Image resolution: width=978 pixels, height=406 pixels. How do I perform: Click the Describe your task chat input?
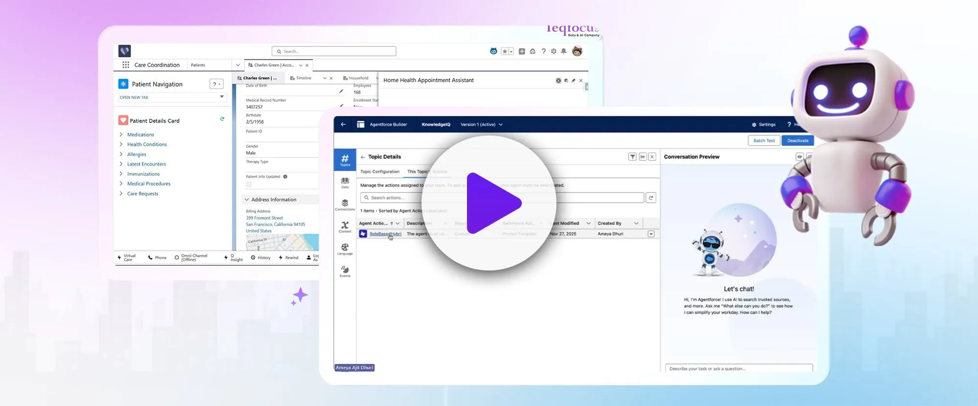coord(739,368)
